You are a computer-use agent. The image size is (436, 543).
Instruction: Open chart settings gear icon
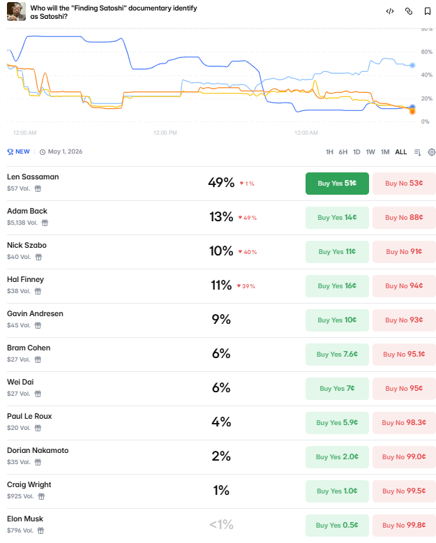tap(432, 152)
